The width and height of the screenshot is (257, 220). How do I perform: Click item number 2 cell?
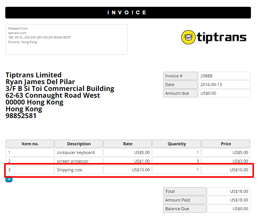coord(30,161)
